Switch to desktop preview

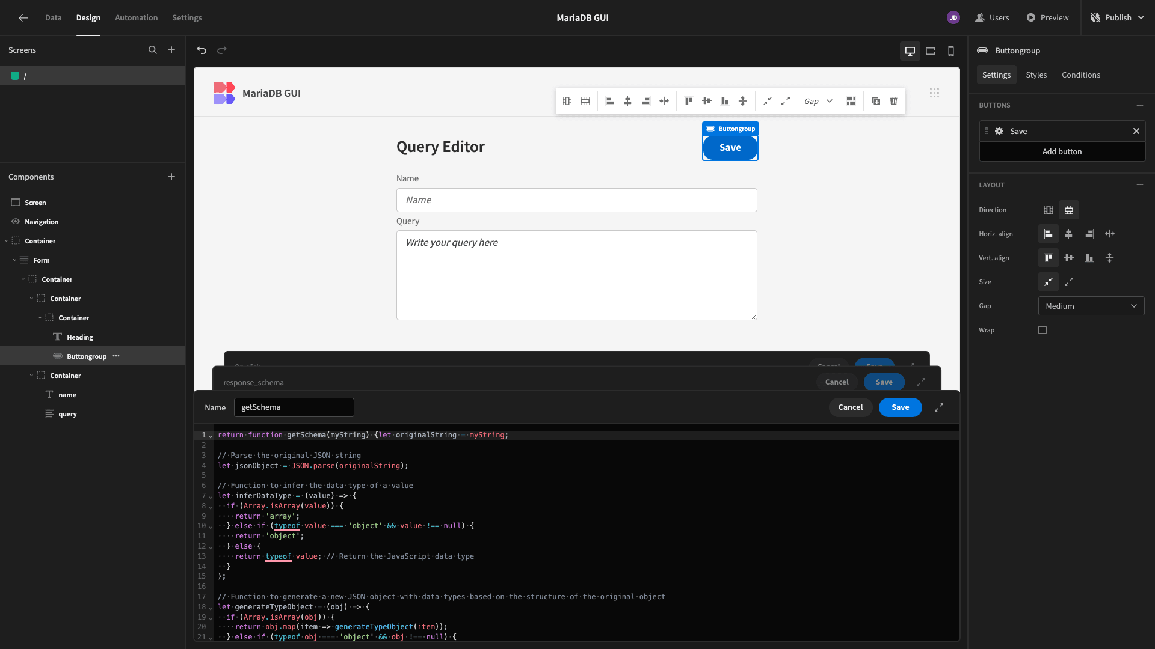coord(910,51)
